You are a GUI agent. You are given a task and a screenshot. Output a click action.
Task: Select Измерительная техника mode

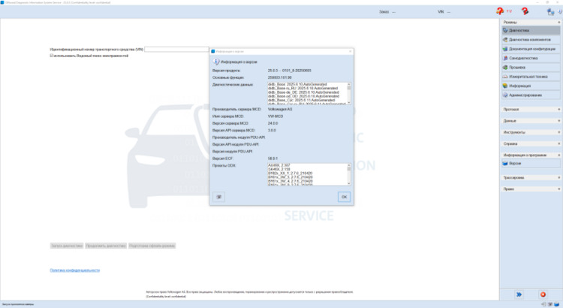point(530,77)
